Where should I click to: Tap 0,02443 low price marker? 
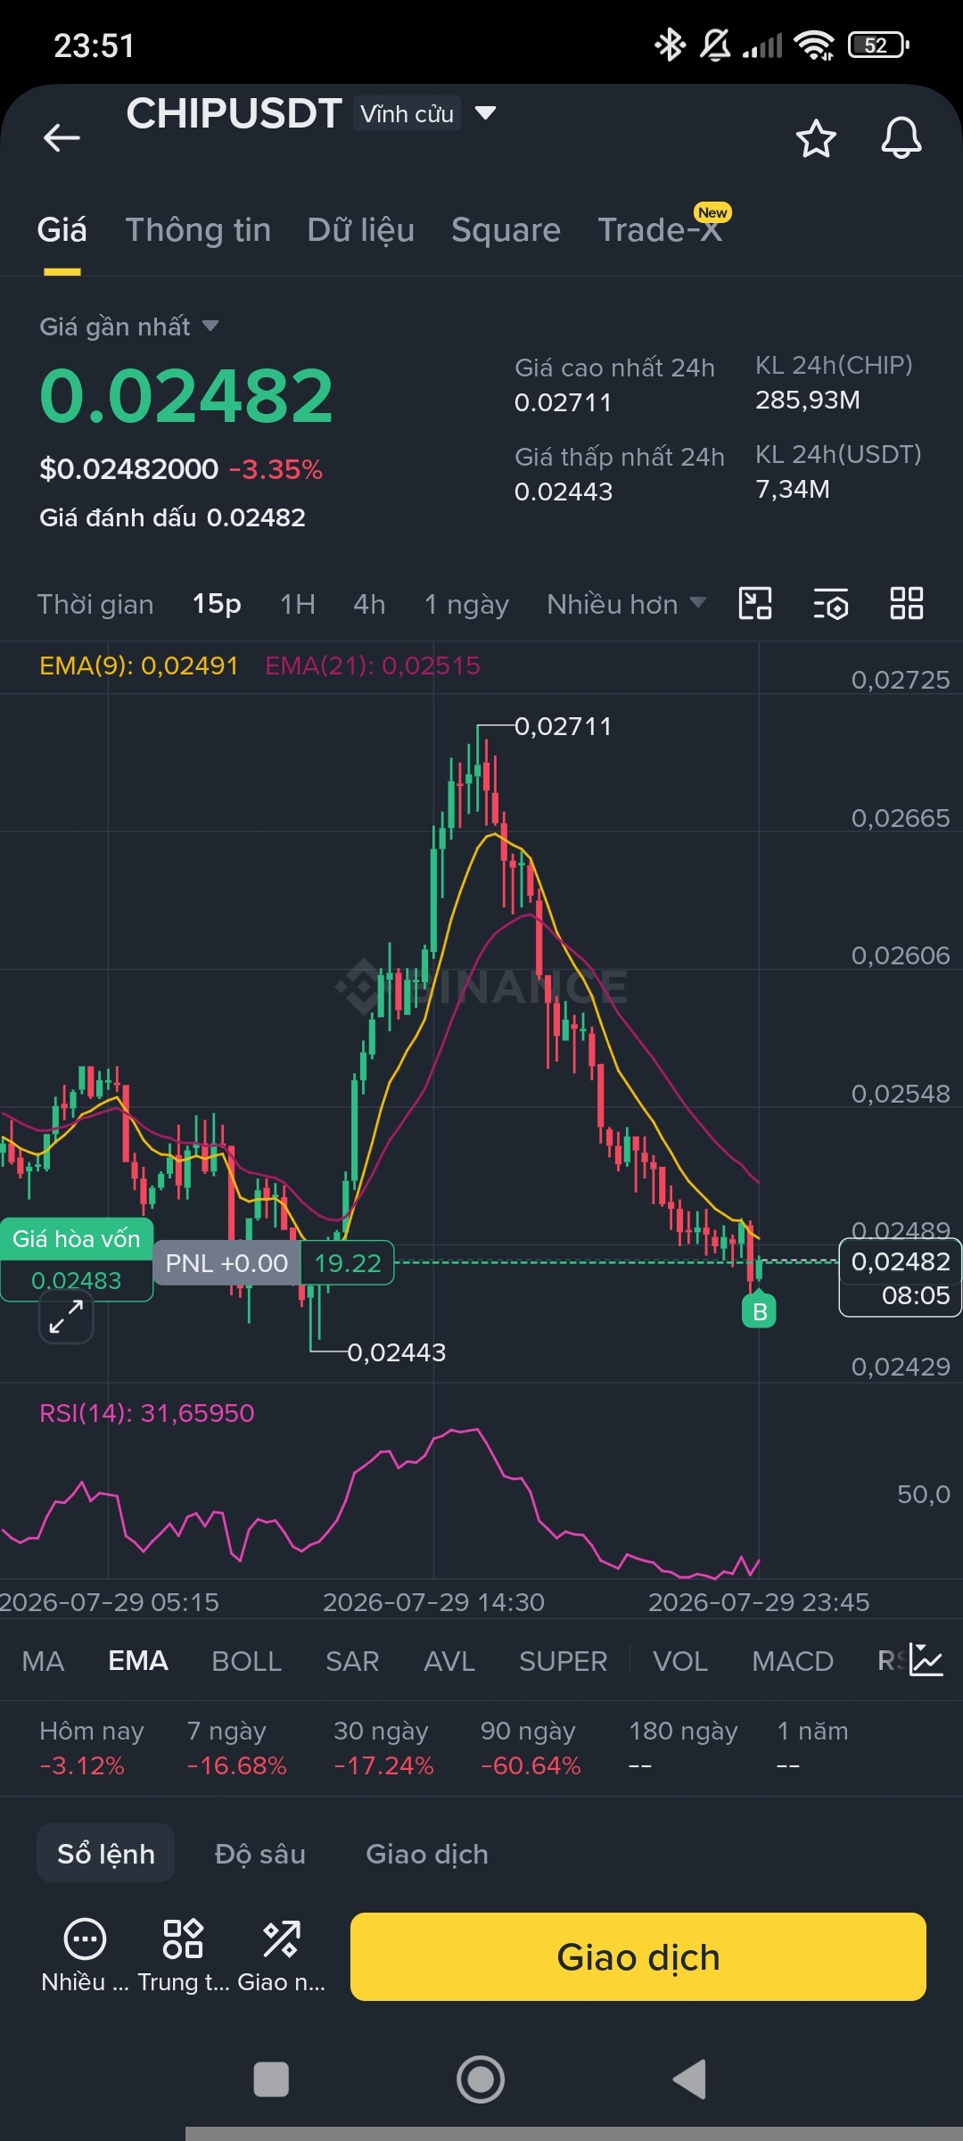[x=397, y=1352]
